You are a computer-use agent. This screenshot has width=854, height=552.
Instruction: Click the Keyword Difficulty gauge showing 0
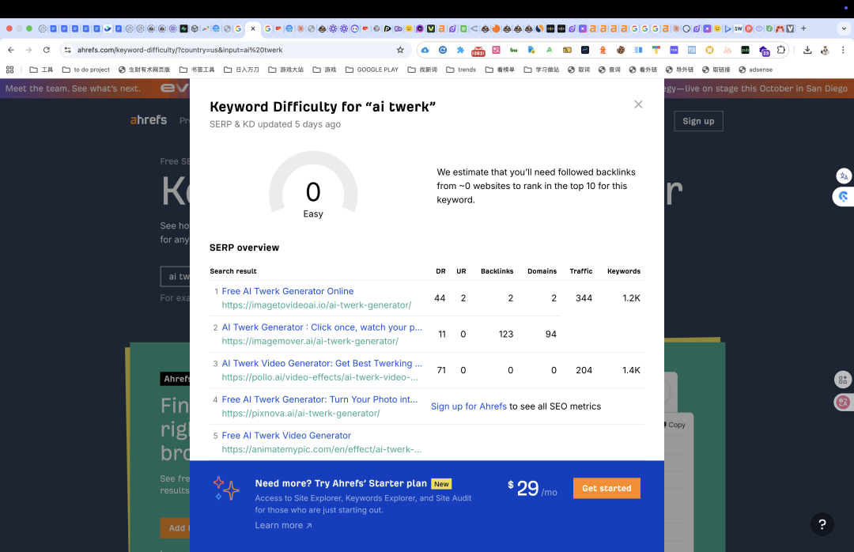(313, 185)
